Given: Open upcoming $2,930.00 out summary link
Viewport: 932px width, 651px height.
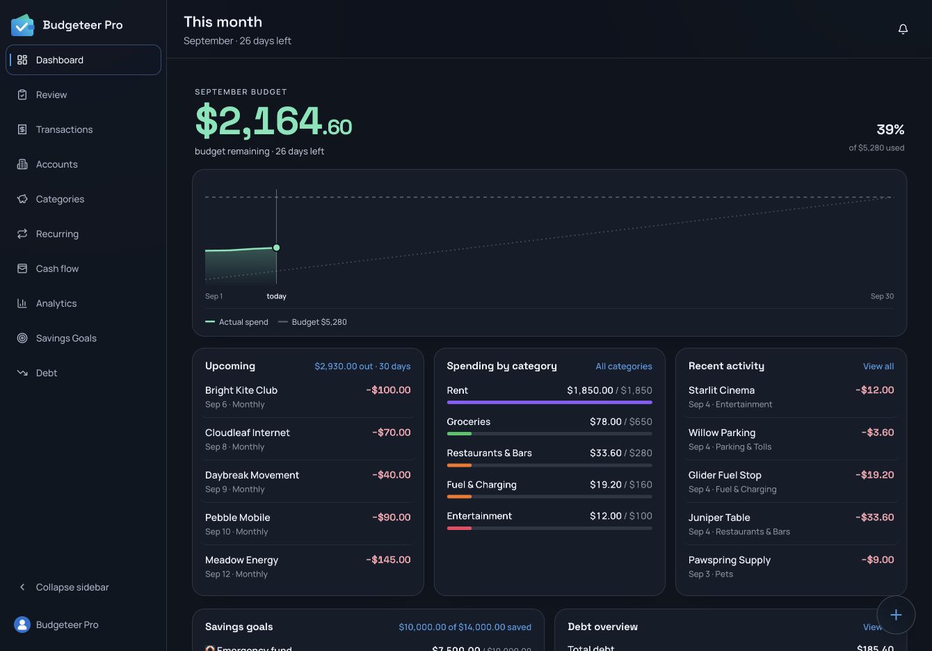Looking at the screenshot, I should pyautogui.click(x=362, y=367).
